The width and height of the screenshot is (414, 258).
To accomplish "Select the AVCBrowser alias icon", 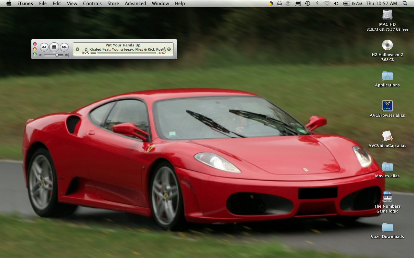I will click(x=387, y=106).
